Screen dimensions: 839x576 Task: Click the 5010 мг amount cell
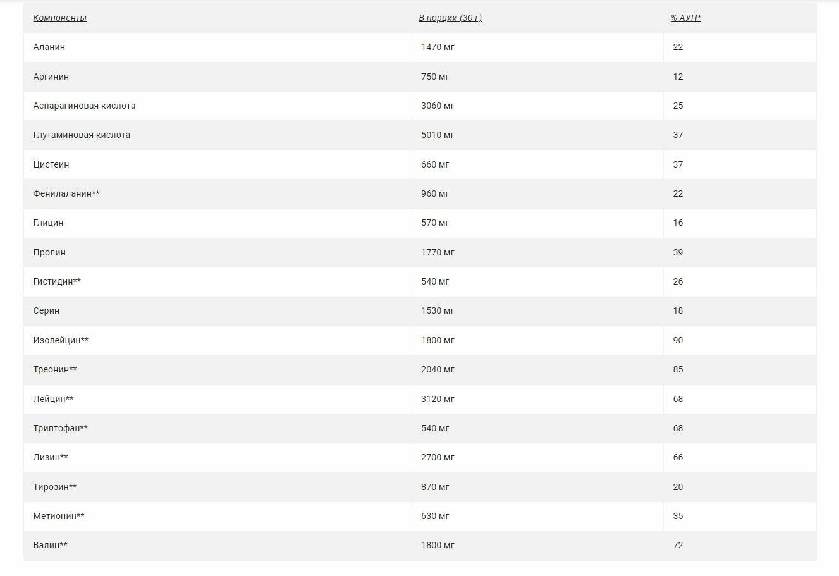click(438, 135)
